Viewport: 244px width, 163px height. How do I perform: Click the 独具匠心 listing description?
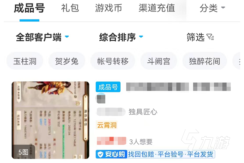143,112
